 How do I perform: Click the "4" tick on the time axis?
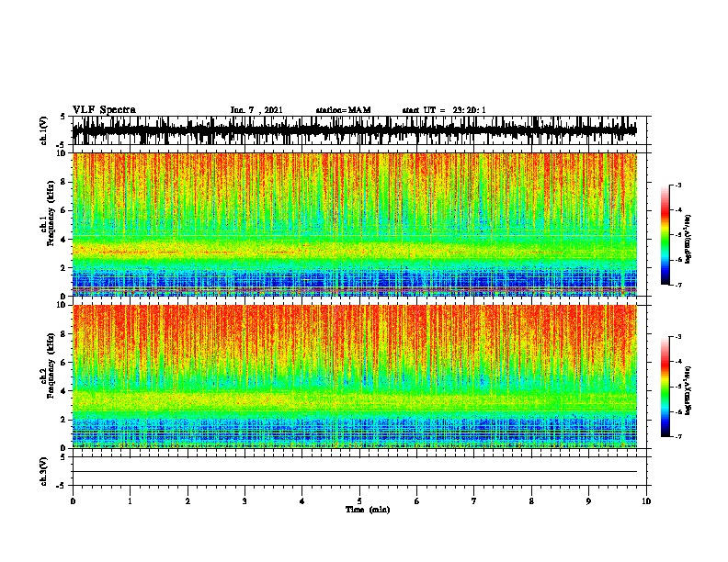point(302,501)
